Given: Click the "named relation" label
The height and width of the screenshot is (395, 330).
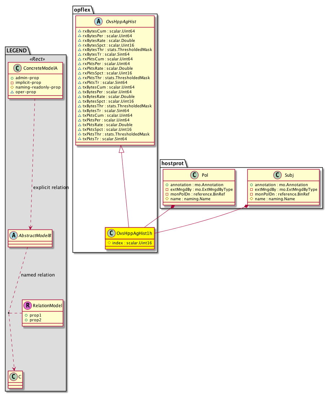Looking at the screenshot, I should pyautogui.click(x=38, y=275).
